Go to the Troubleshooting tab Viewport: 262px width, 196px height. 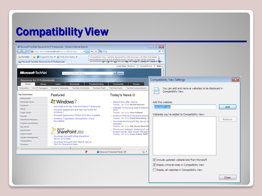point(96,84)
